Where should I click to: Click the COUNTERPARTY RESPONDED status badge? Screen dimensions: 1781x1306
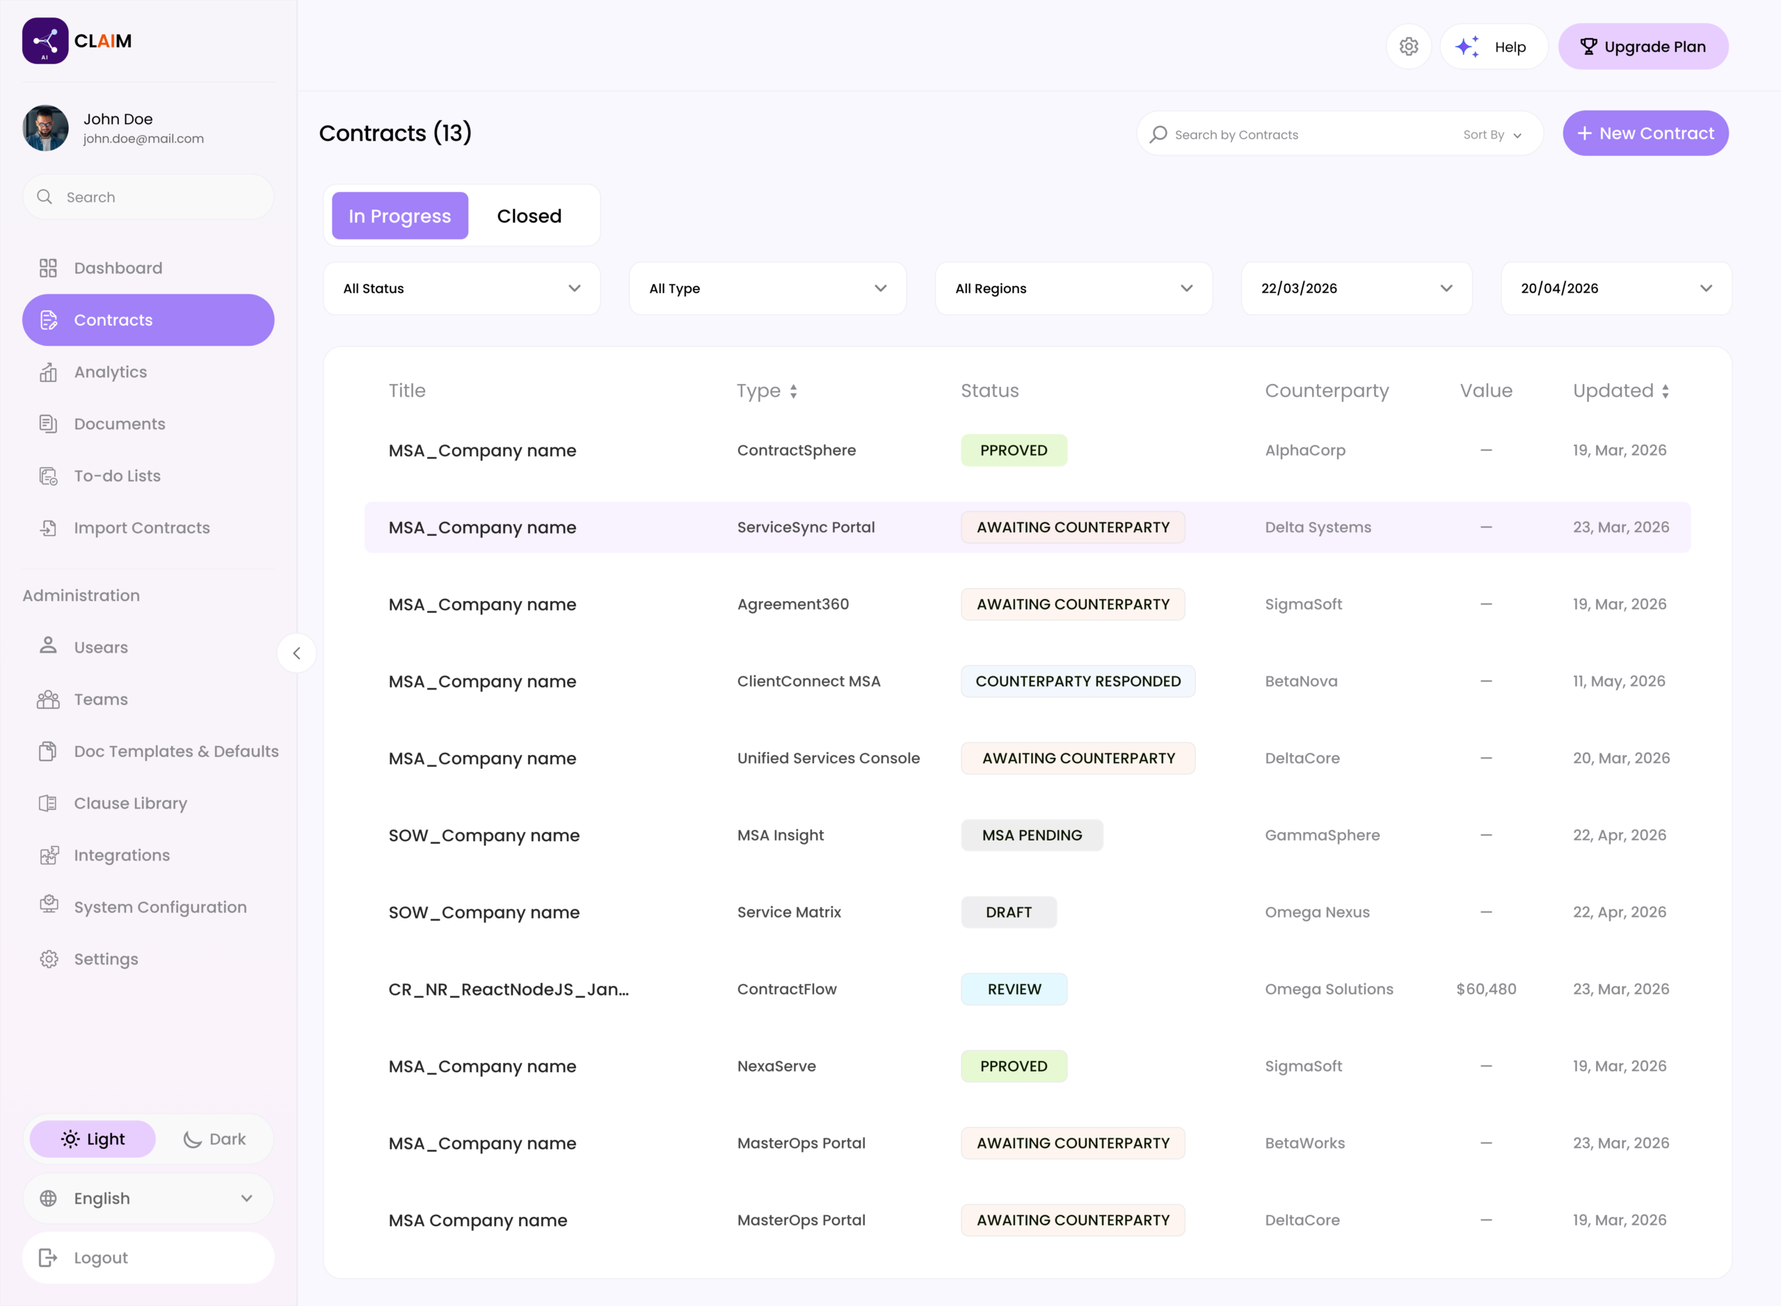pos(1078,681)
